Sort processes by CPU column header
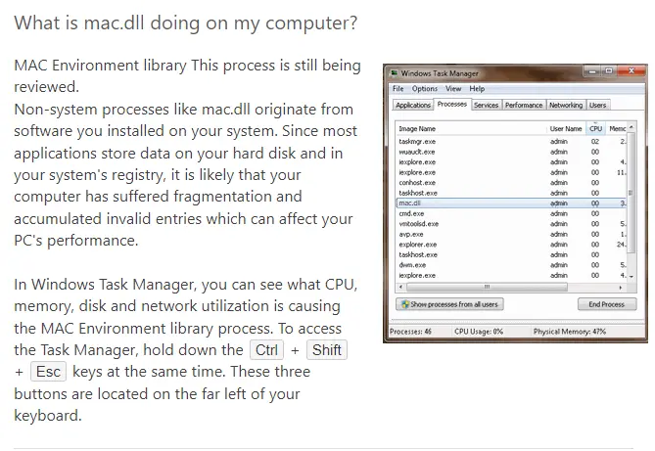This screenshot has width=655, height=451. pyautogui.click(x=595, y=128)
